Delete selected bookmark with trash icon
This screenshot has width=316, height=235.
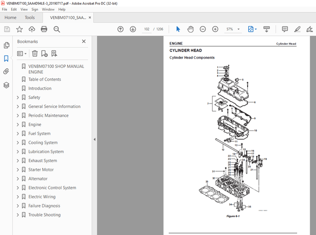point(35,54)
